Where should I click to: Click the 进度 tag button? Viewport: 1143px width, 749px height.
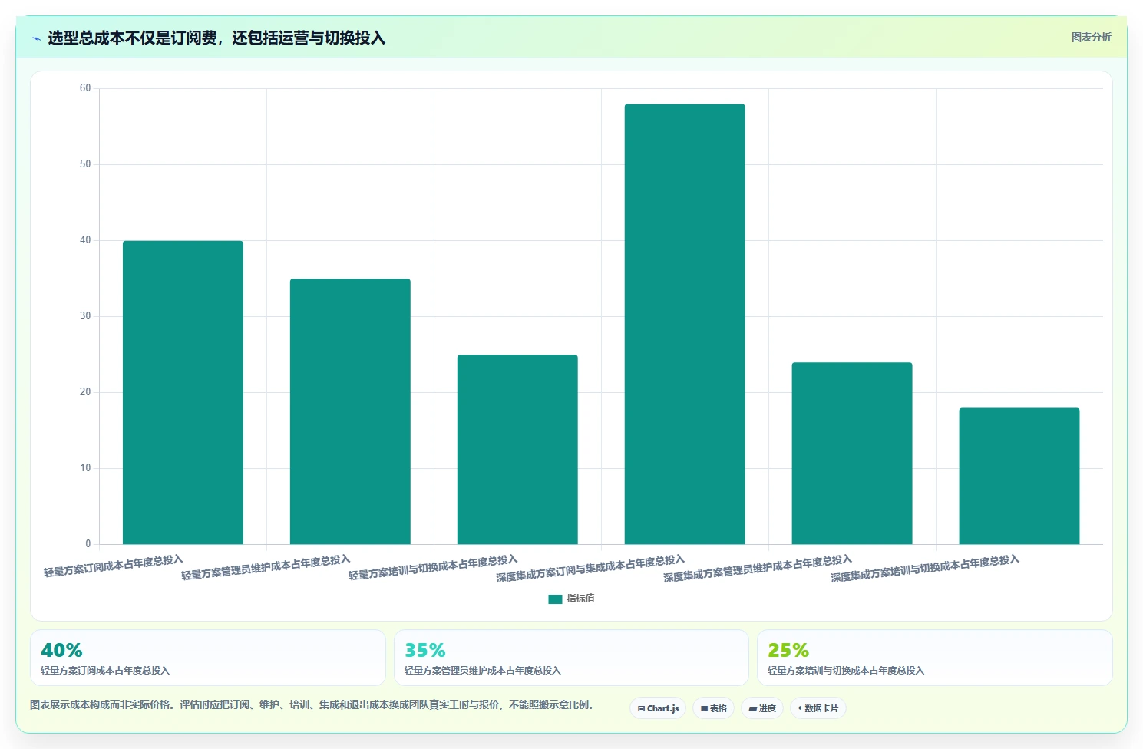click(762, 708)
